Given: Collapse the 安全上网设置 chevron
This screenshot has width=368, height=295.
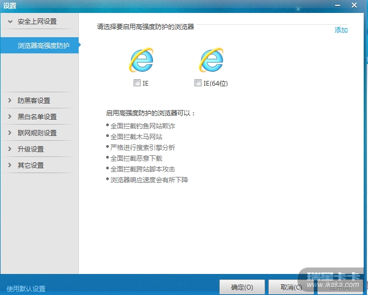Looking at the screenshot, I should [x=10, y=22].
